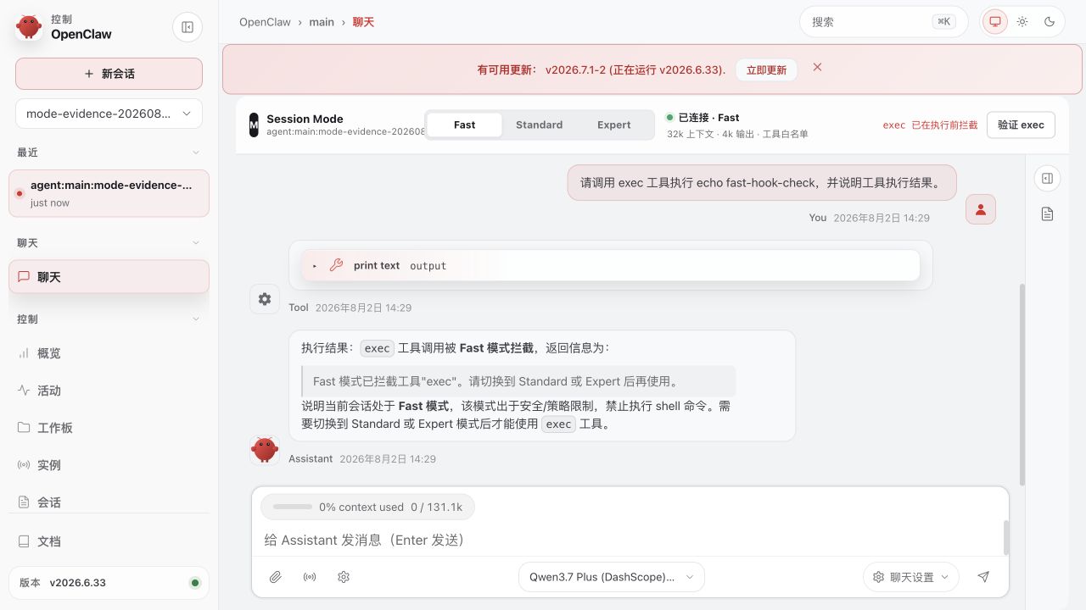Collapse the 聊天 section chevron

click(x=196, y=243)
